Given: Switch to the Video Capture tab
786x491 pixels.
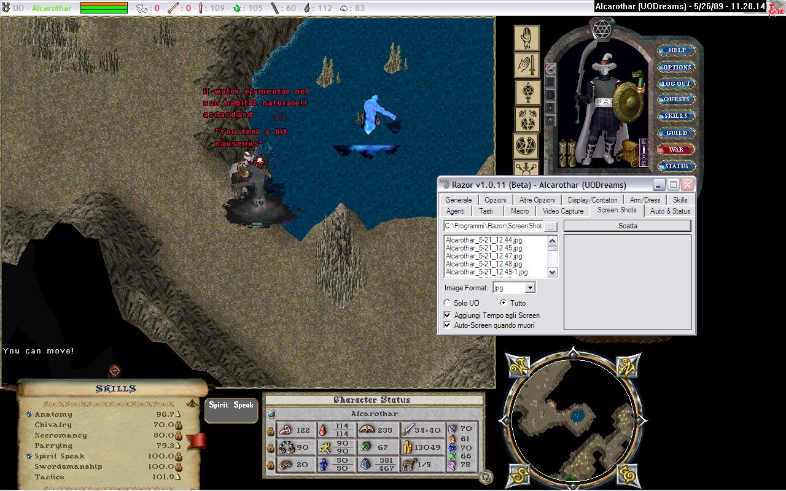Looking at the screenshot, I should (563, 211).
